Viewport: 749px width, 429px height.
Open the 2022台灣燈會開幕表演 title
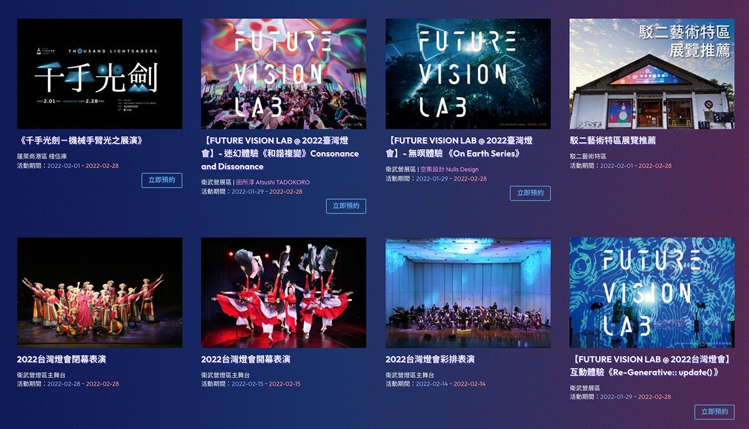click(245, 359)
